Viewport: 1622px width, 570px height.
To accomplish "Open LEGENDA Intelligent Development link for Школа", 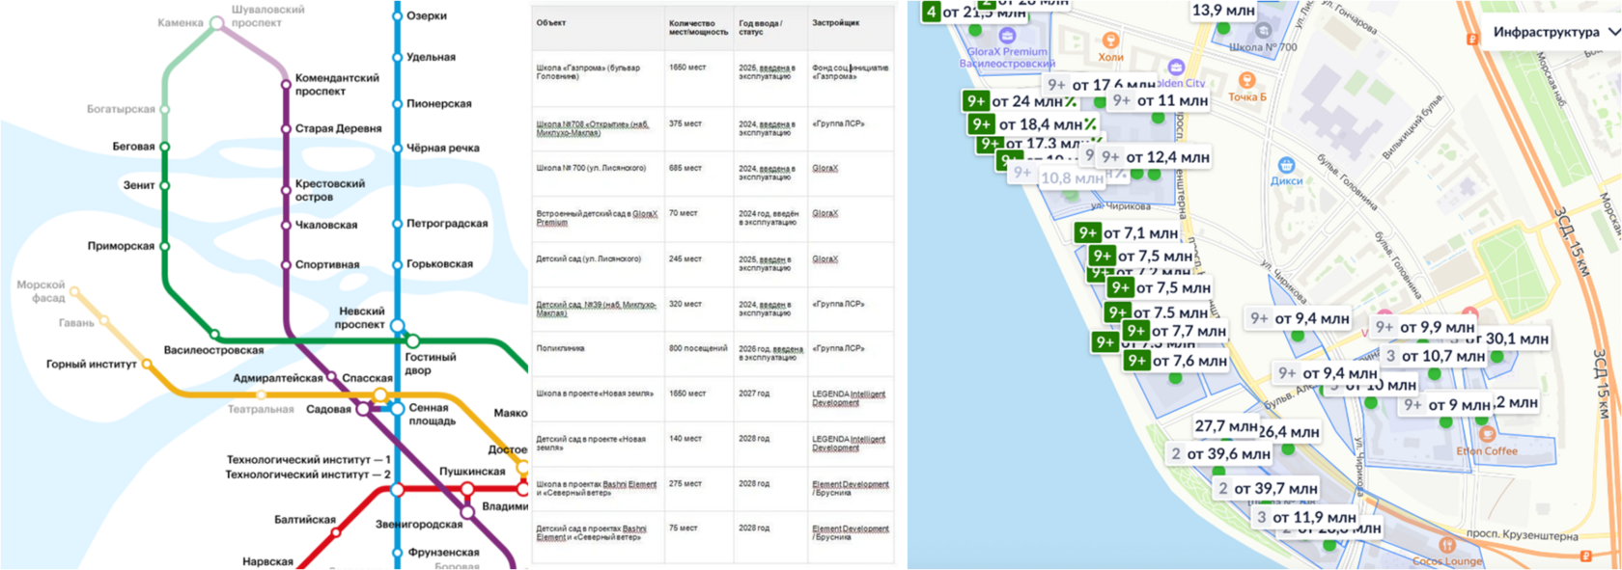I will (x=849, y=398).
